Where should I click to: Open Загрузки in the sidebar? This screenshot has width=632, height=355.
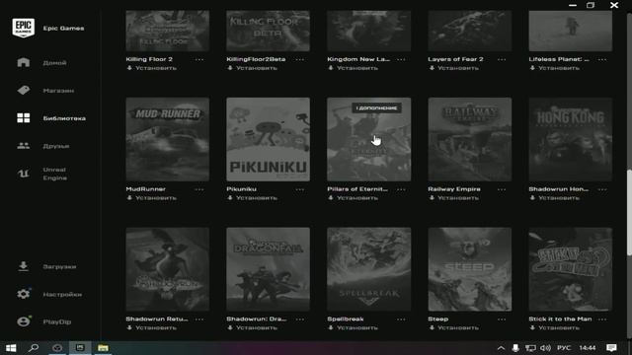click(59, 266)
